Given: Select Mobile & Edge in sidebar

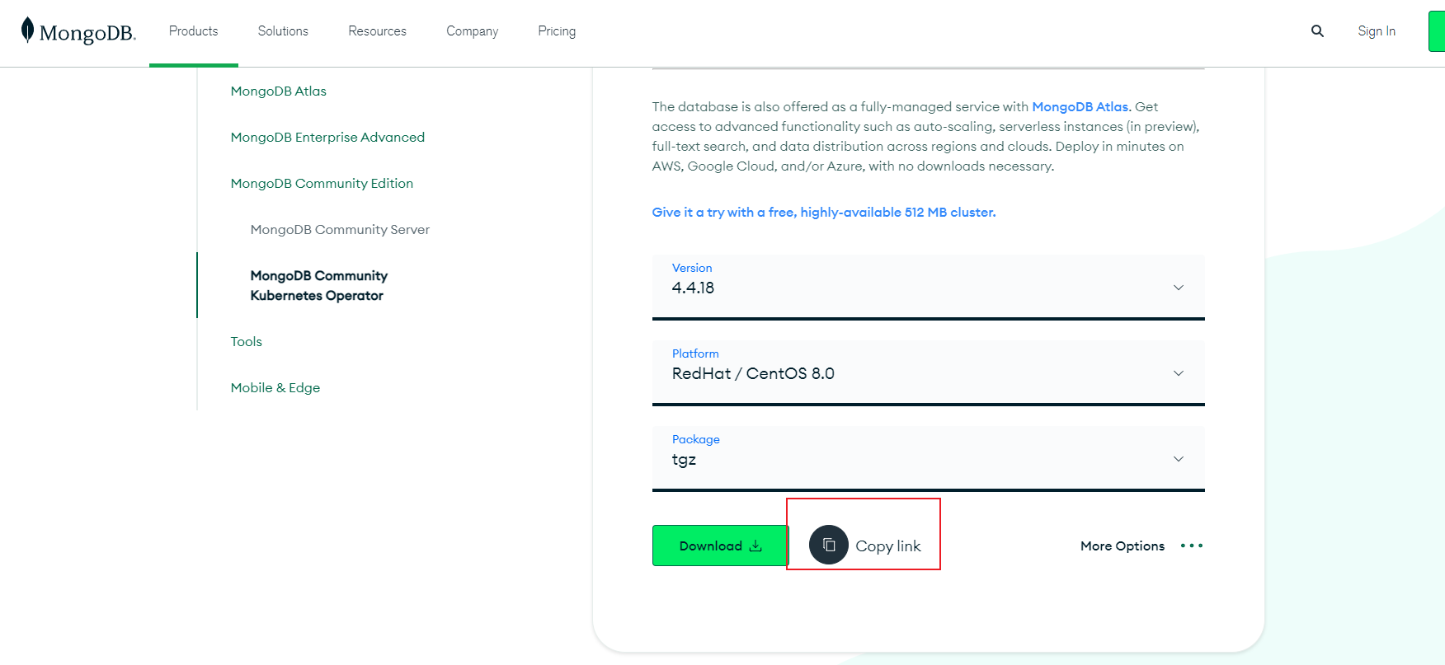Looking at the screenshot, I should click(x=275, y=387).
